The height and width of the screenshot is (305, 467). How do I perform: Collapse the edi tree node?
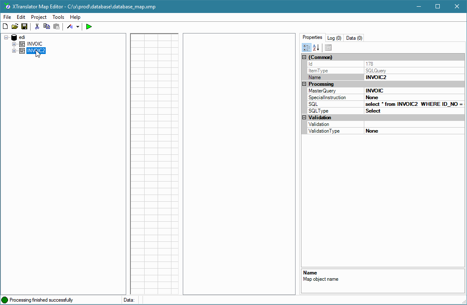(6, 38)
